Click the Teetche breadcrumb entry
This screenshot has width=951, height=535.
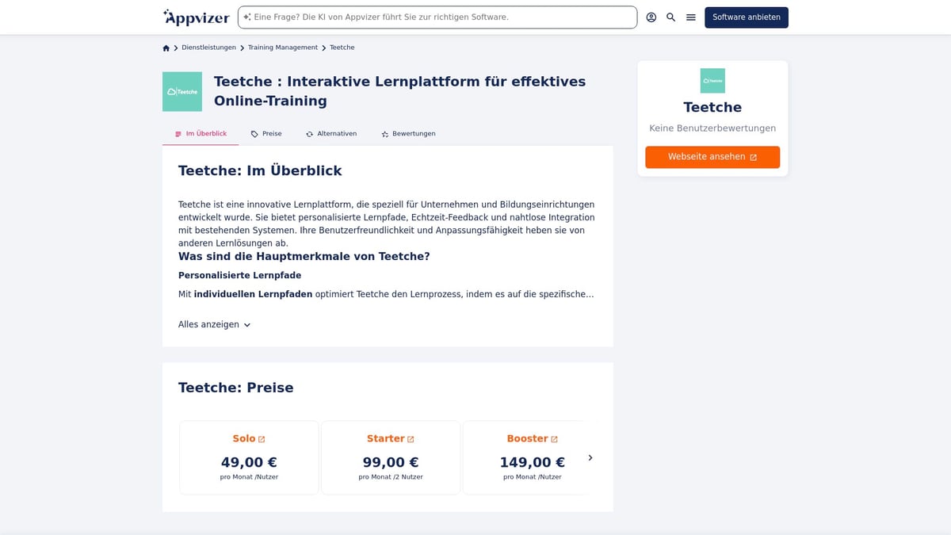coord(342,48)
